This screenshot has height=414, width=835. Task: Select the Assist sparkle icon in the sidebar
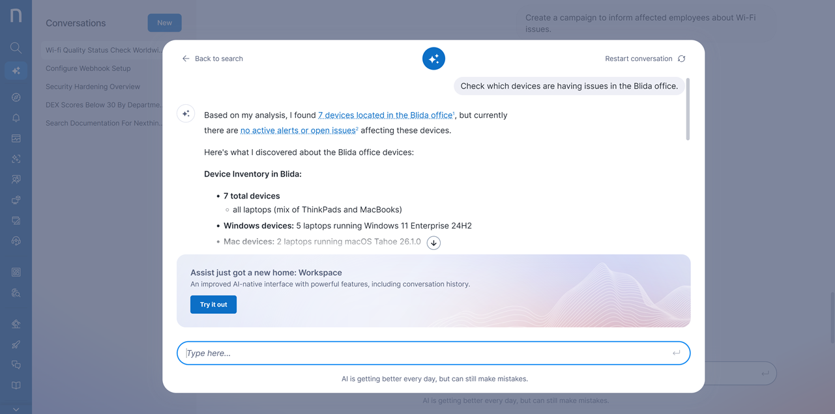(x=16, y=70)
